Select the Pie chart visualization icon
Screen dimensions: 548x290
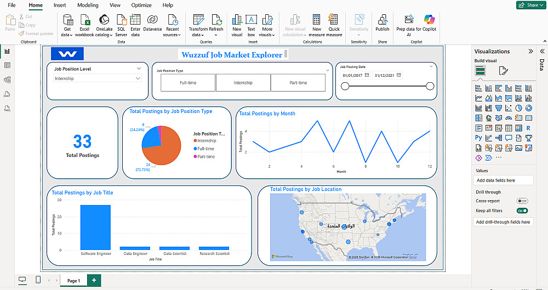[x=518, y=108]
